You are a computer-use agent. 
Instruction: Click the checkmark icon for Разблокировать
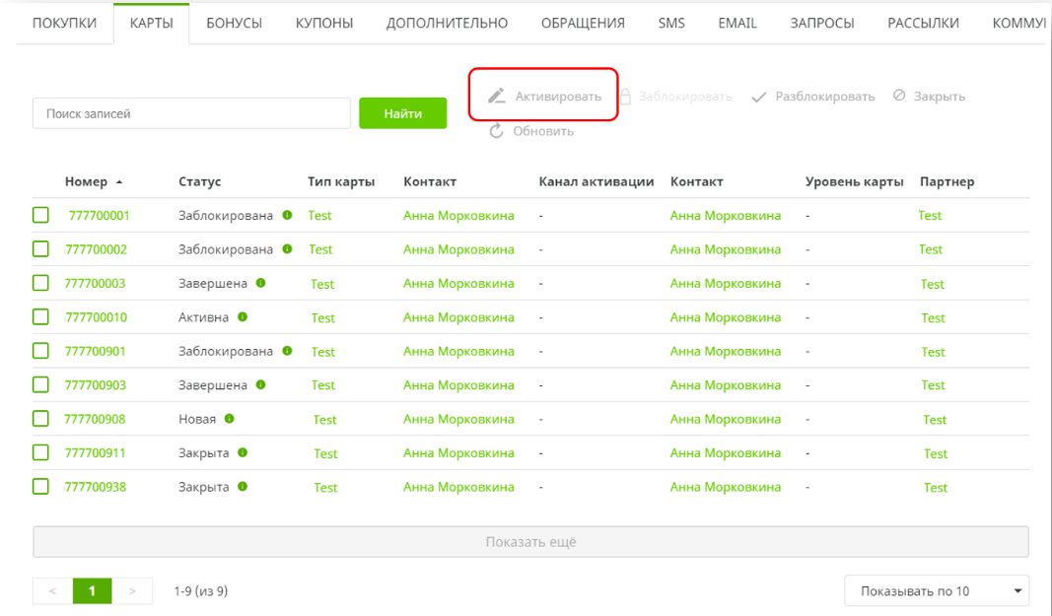click(759, 97)
